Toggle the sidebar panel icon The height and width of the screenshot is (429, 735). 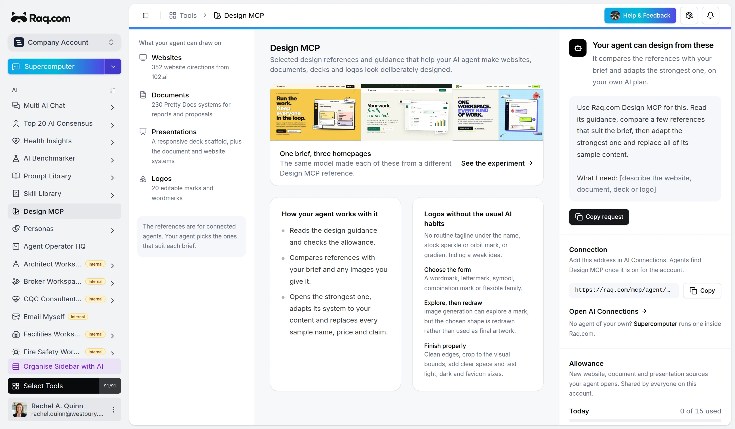[x=145, y=16]
